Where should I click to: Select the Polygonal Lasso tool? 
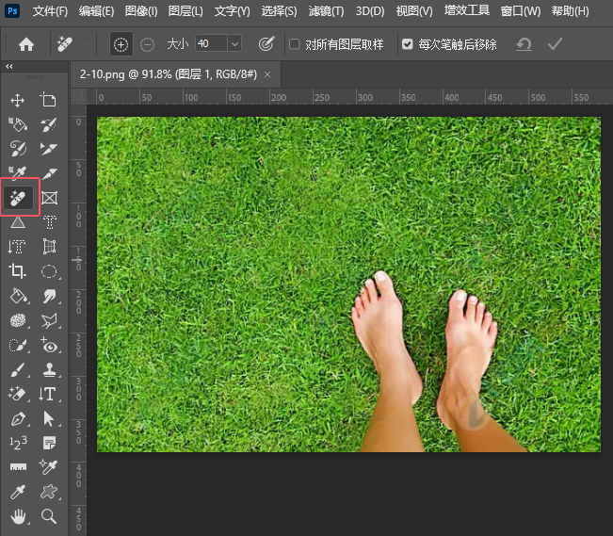pyautogui.click(x=49, y=321)
